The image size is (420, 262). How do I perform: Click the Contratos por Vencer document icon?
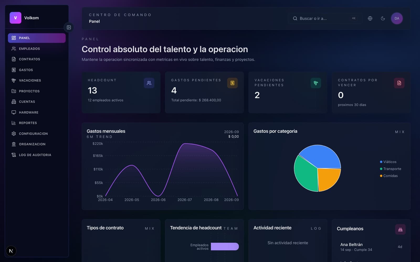click(x=399, y=83)
